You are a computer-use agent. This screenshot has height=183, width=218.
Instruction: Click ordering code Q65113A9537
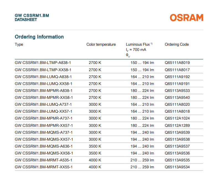coord(177,146)
